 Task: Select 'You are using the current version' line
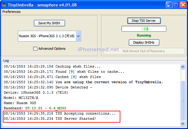coord(83,82)
